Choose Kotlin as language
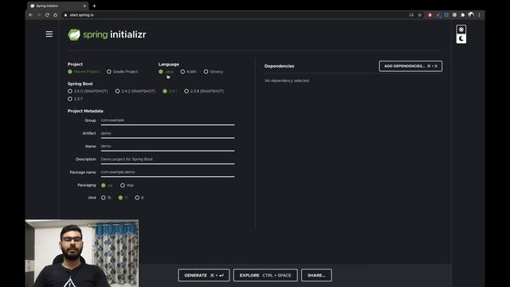This screenshot has height=287, width=510. [188, 72]
